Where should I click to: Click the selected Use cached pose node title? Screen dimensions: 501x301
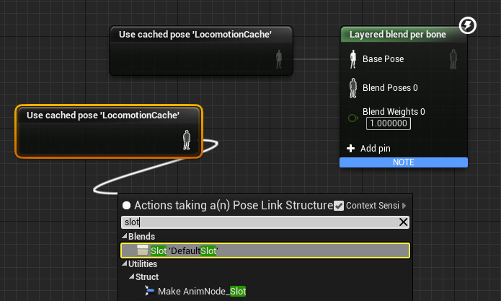(103, 115)
